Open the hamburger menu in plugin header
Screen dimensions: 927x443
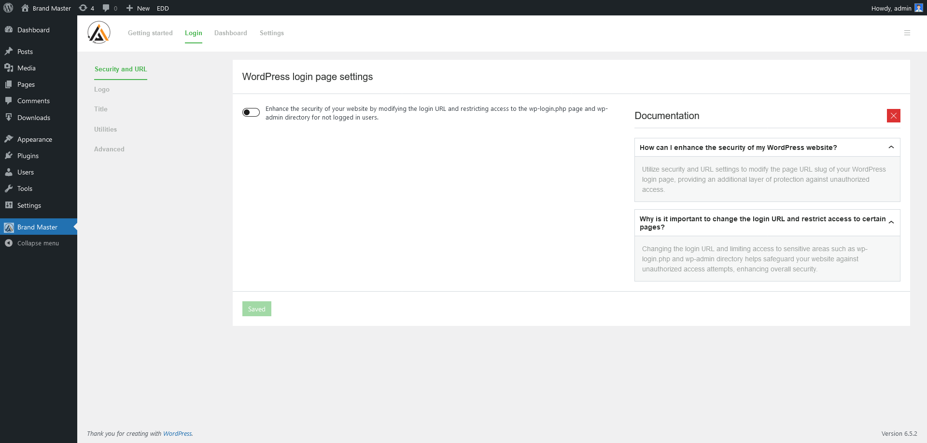tap(907, 33)
